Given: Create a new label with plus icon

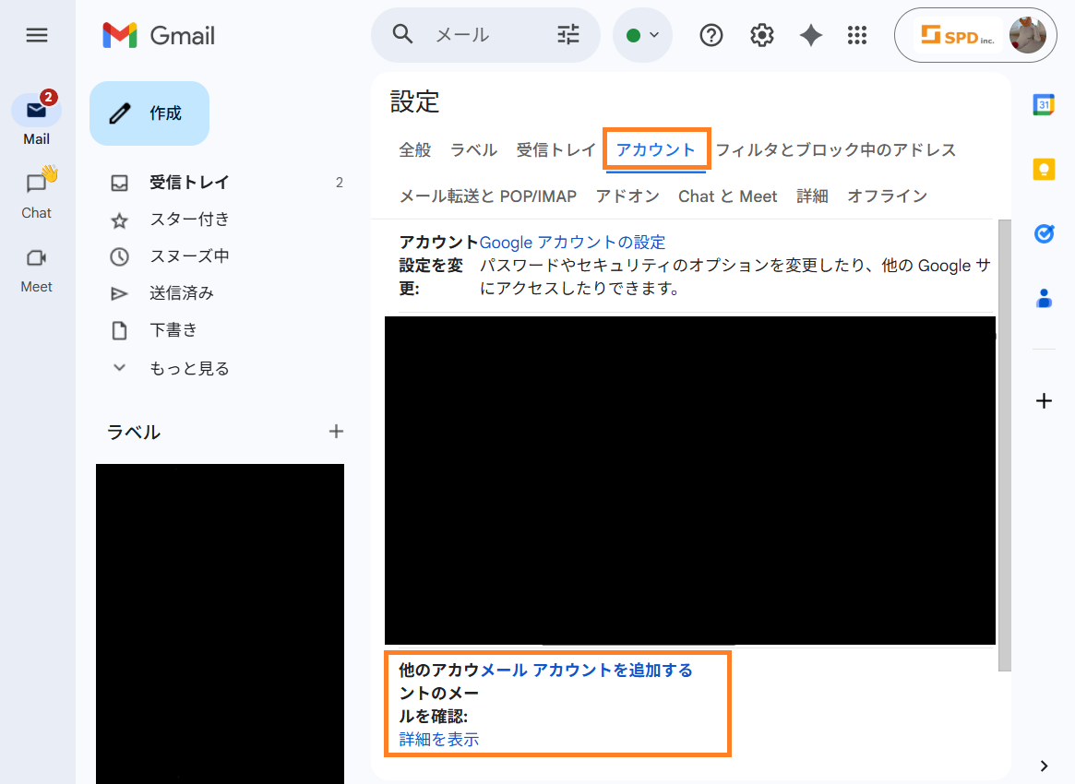Looking at the screenshot, I should click(337, 432).
